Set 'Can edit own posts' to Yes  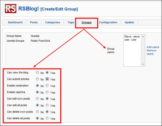click(47, 99)
